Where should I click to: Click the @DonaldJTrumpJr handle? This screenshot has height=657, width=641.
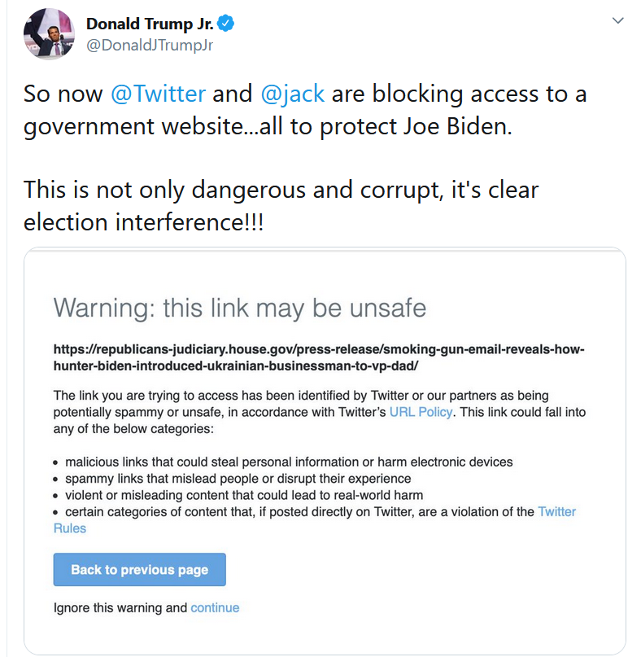[150, 46]
